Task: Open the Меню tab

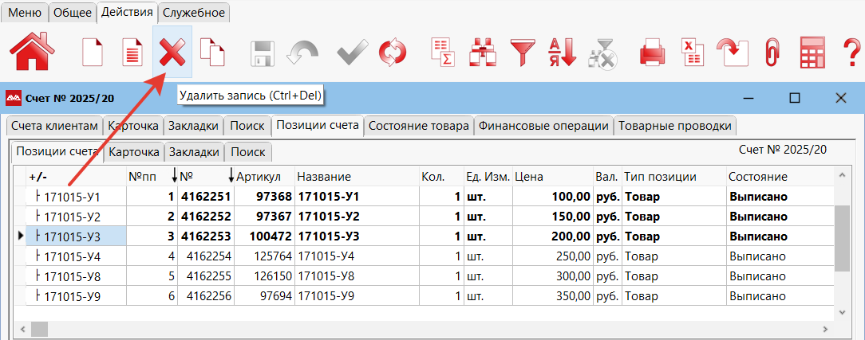Action: [x=25, y=13]
